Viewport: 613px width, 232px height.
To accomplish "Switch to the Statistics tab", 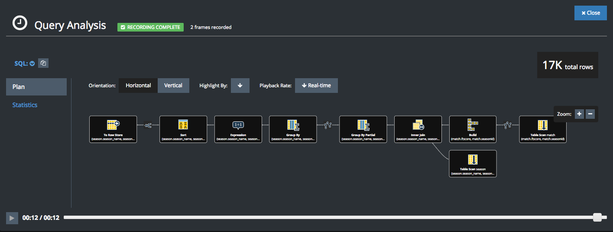I will coord(25,105).
